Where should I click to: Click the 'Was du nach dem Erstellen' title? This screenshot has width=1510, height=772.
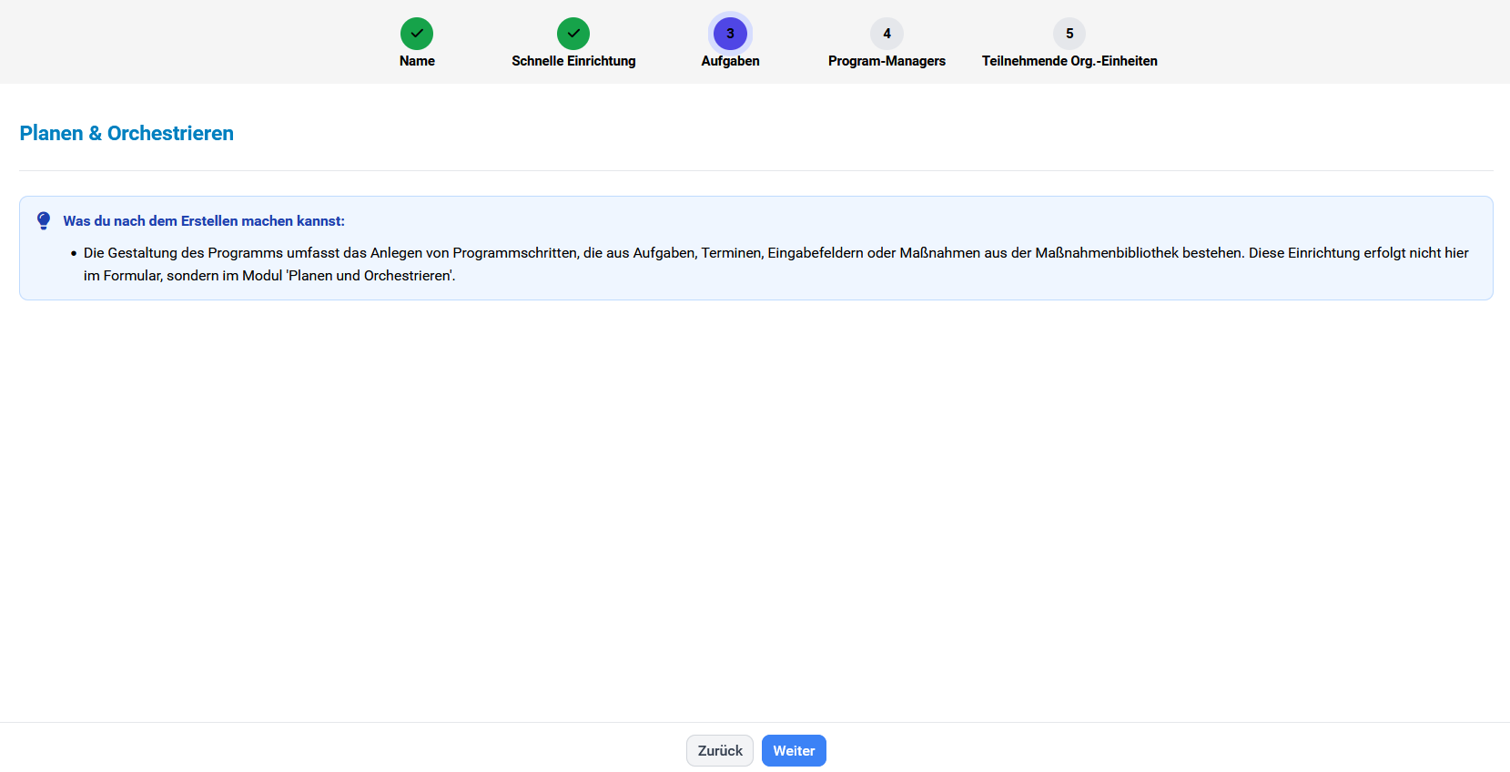(204, 221)
